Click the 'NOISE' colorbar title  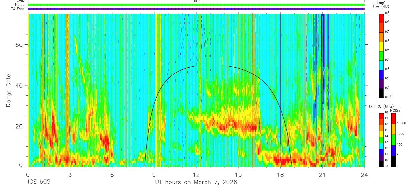click(x=396, y=110)
